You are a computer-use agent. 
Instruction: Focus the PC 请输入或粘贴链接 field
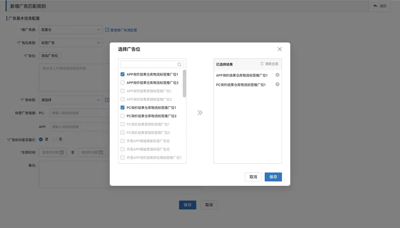[x=79, y=113]
